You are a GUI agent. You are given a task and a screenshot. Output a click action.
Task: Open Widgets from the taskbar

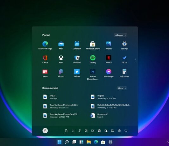point(81,142)
